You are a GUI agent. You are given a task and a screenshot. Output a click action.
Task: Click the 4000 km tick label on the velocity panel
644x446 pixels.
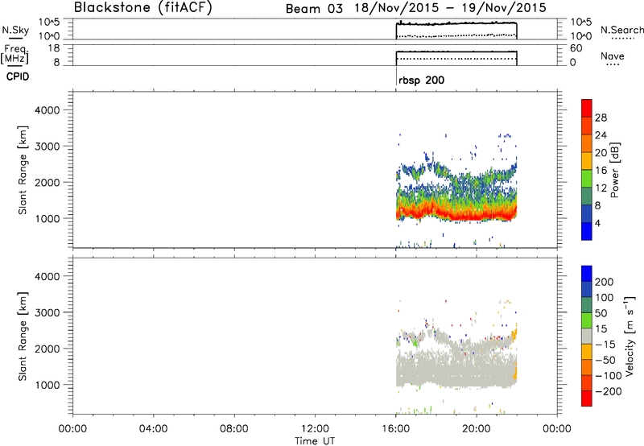[47, 276]
